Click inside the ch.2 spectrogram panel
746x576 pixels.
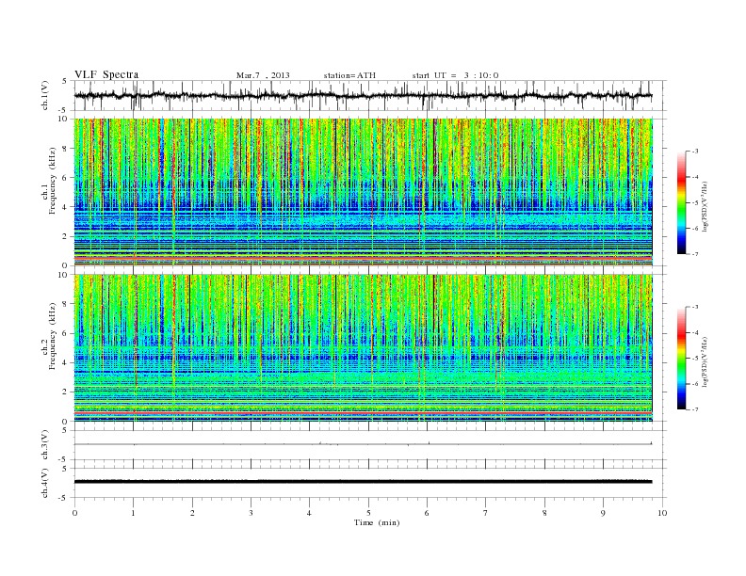pos(363,348)
